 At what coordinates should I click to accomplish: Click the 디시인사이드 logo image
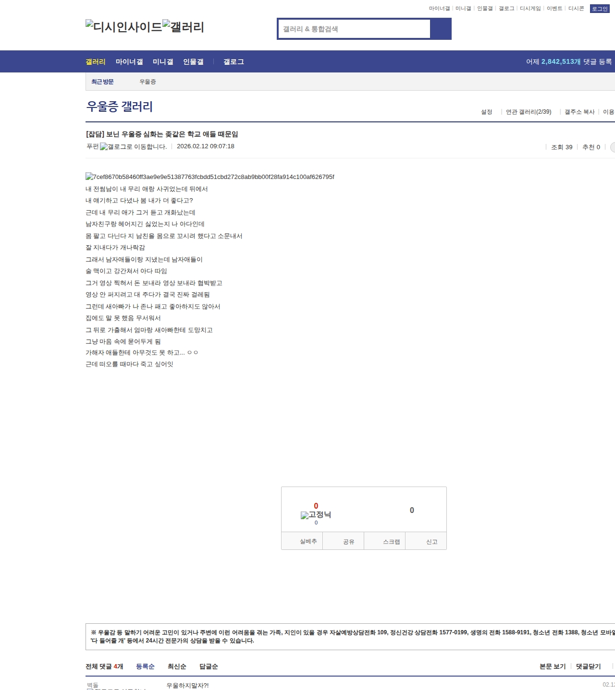coord(124,27)
